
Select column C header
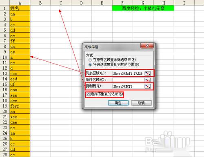click(x=61, y=3)
